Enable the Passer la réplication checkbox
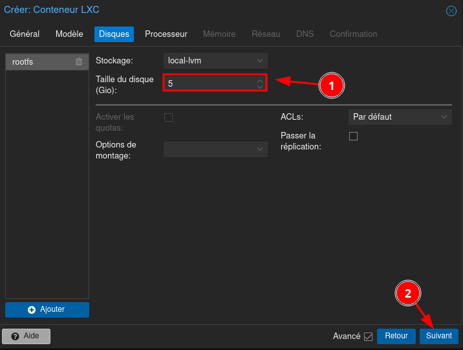This screenshot has width=463, height=350. click(x=353, y=136)
